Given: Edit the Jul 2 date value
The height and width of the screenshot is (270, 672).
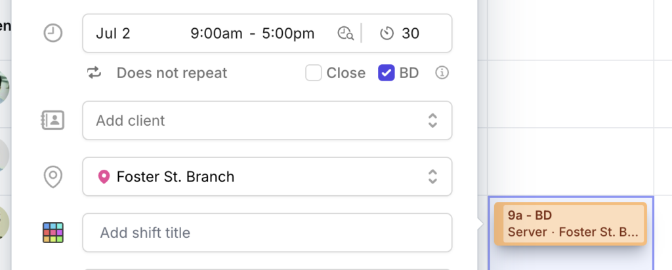Looking at the screenshot, I should pyautogui.click(x=113, y=33).
